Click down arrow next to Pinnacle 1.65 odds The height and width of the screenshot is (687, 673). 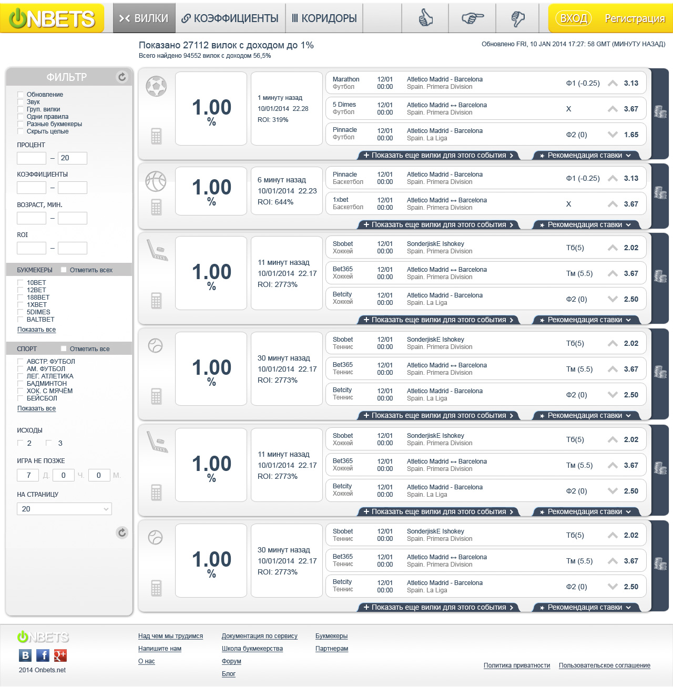coord(613,135)
